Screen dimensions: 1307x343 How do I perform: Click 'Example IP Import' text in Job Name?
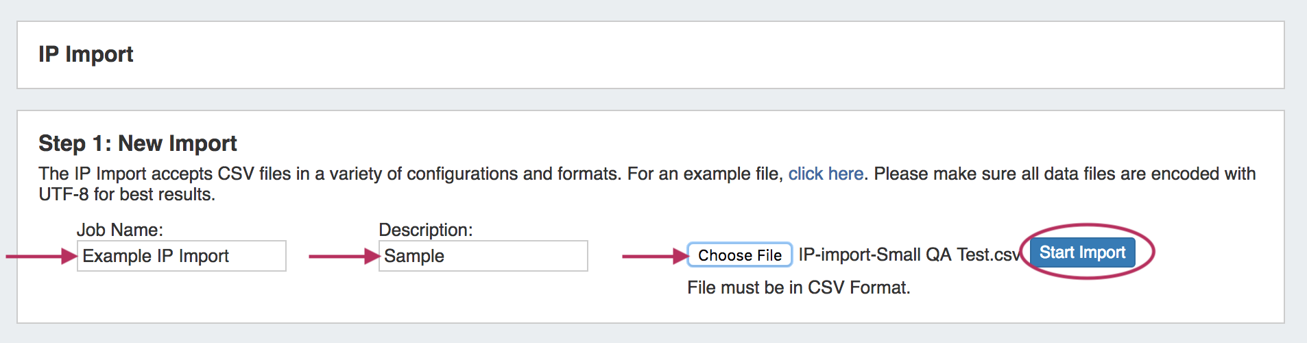(156, 256)
